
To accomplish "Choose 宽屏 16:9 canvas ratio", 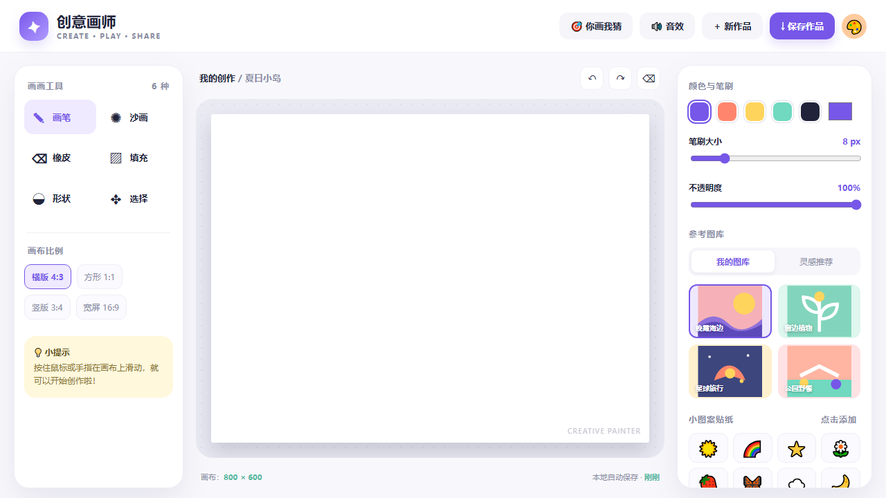I will click(x=101, y=307).
